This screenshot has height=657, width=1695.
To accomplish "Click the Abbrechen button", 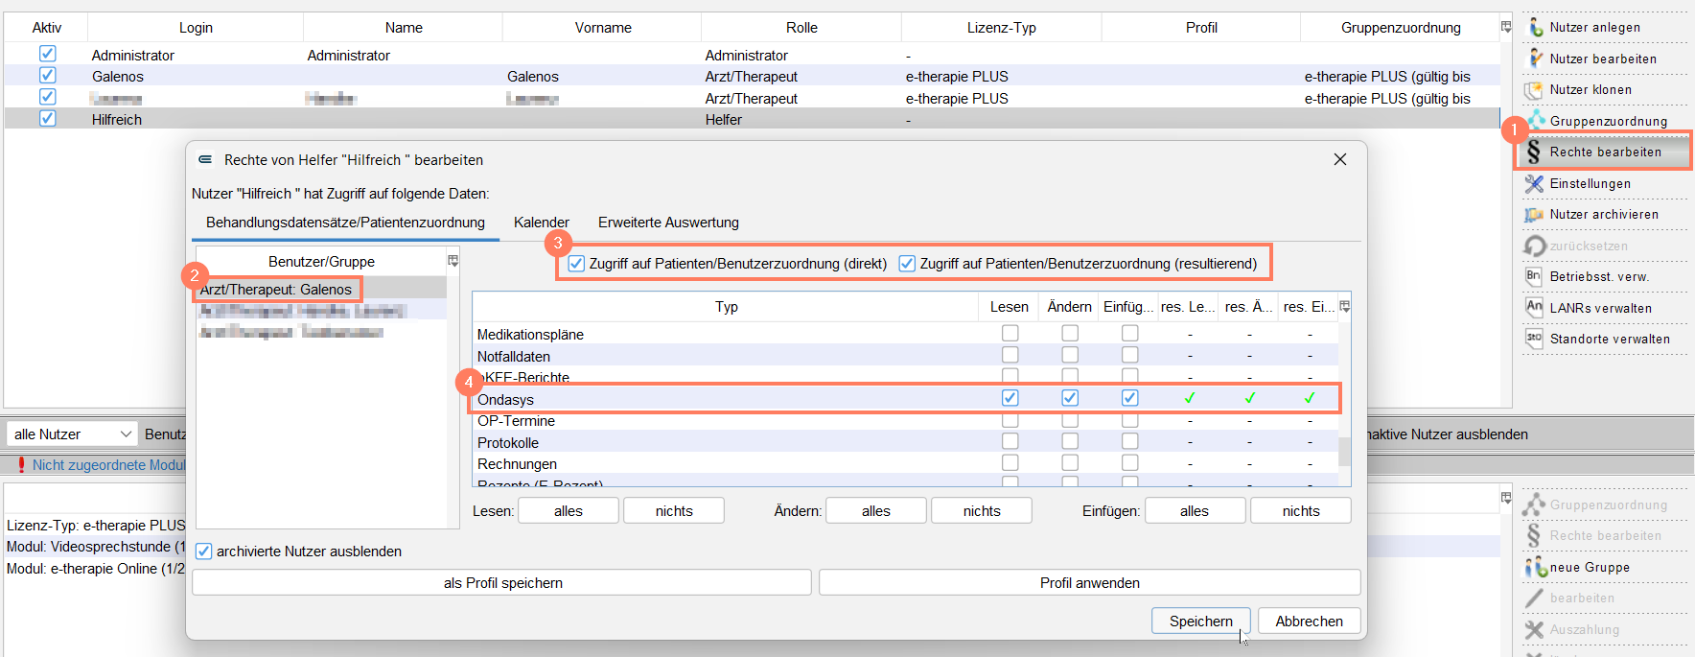I will tap(1310, 622).
